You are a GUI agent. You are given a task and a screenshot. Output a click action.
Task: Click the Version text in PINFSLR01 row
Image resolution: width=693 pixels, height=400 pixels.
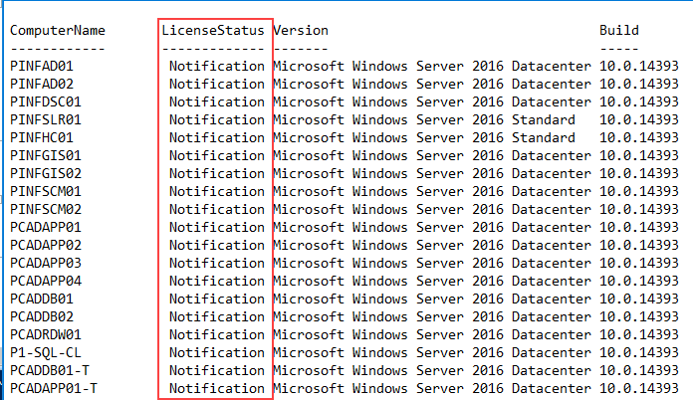click(424, 119)
